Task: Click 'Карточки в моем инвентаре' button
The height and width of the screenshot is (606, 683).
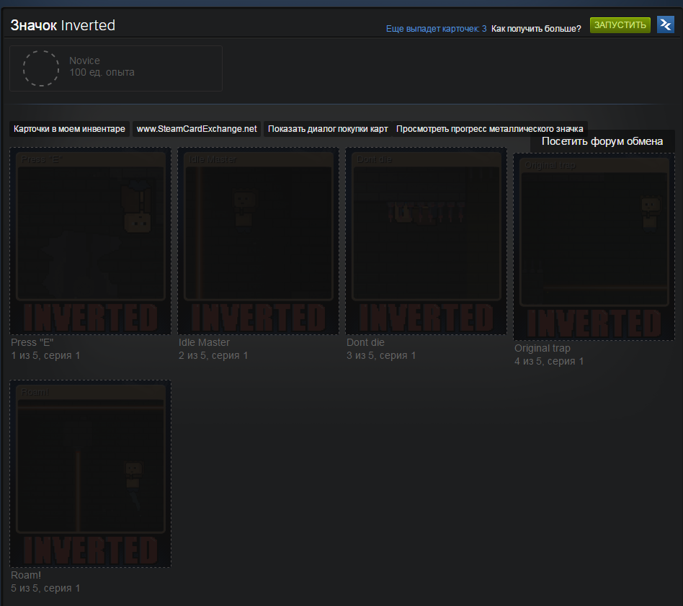Action: (69, 129)
